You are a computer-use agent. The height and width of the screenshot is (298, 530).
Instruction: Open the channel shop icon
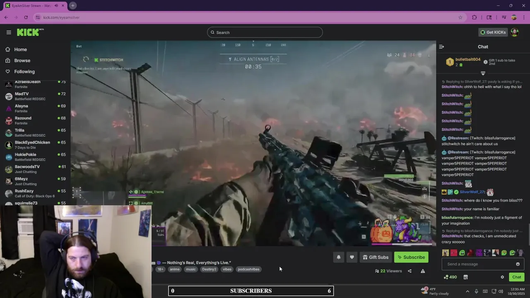(465, 277)
